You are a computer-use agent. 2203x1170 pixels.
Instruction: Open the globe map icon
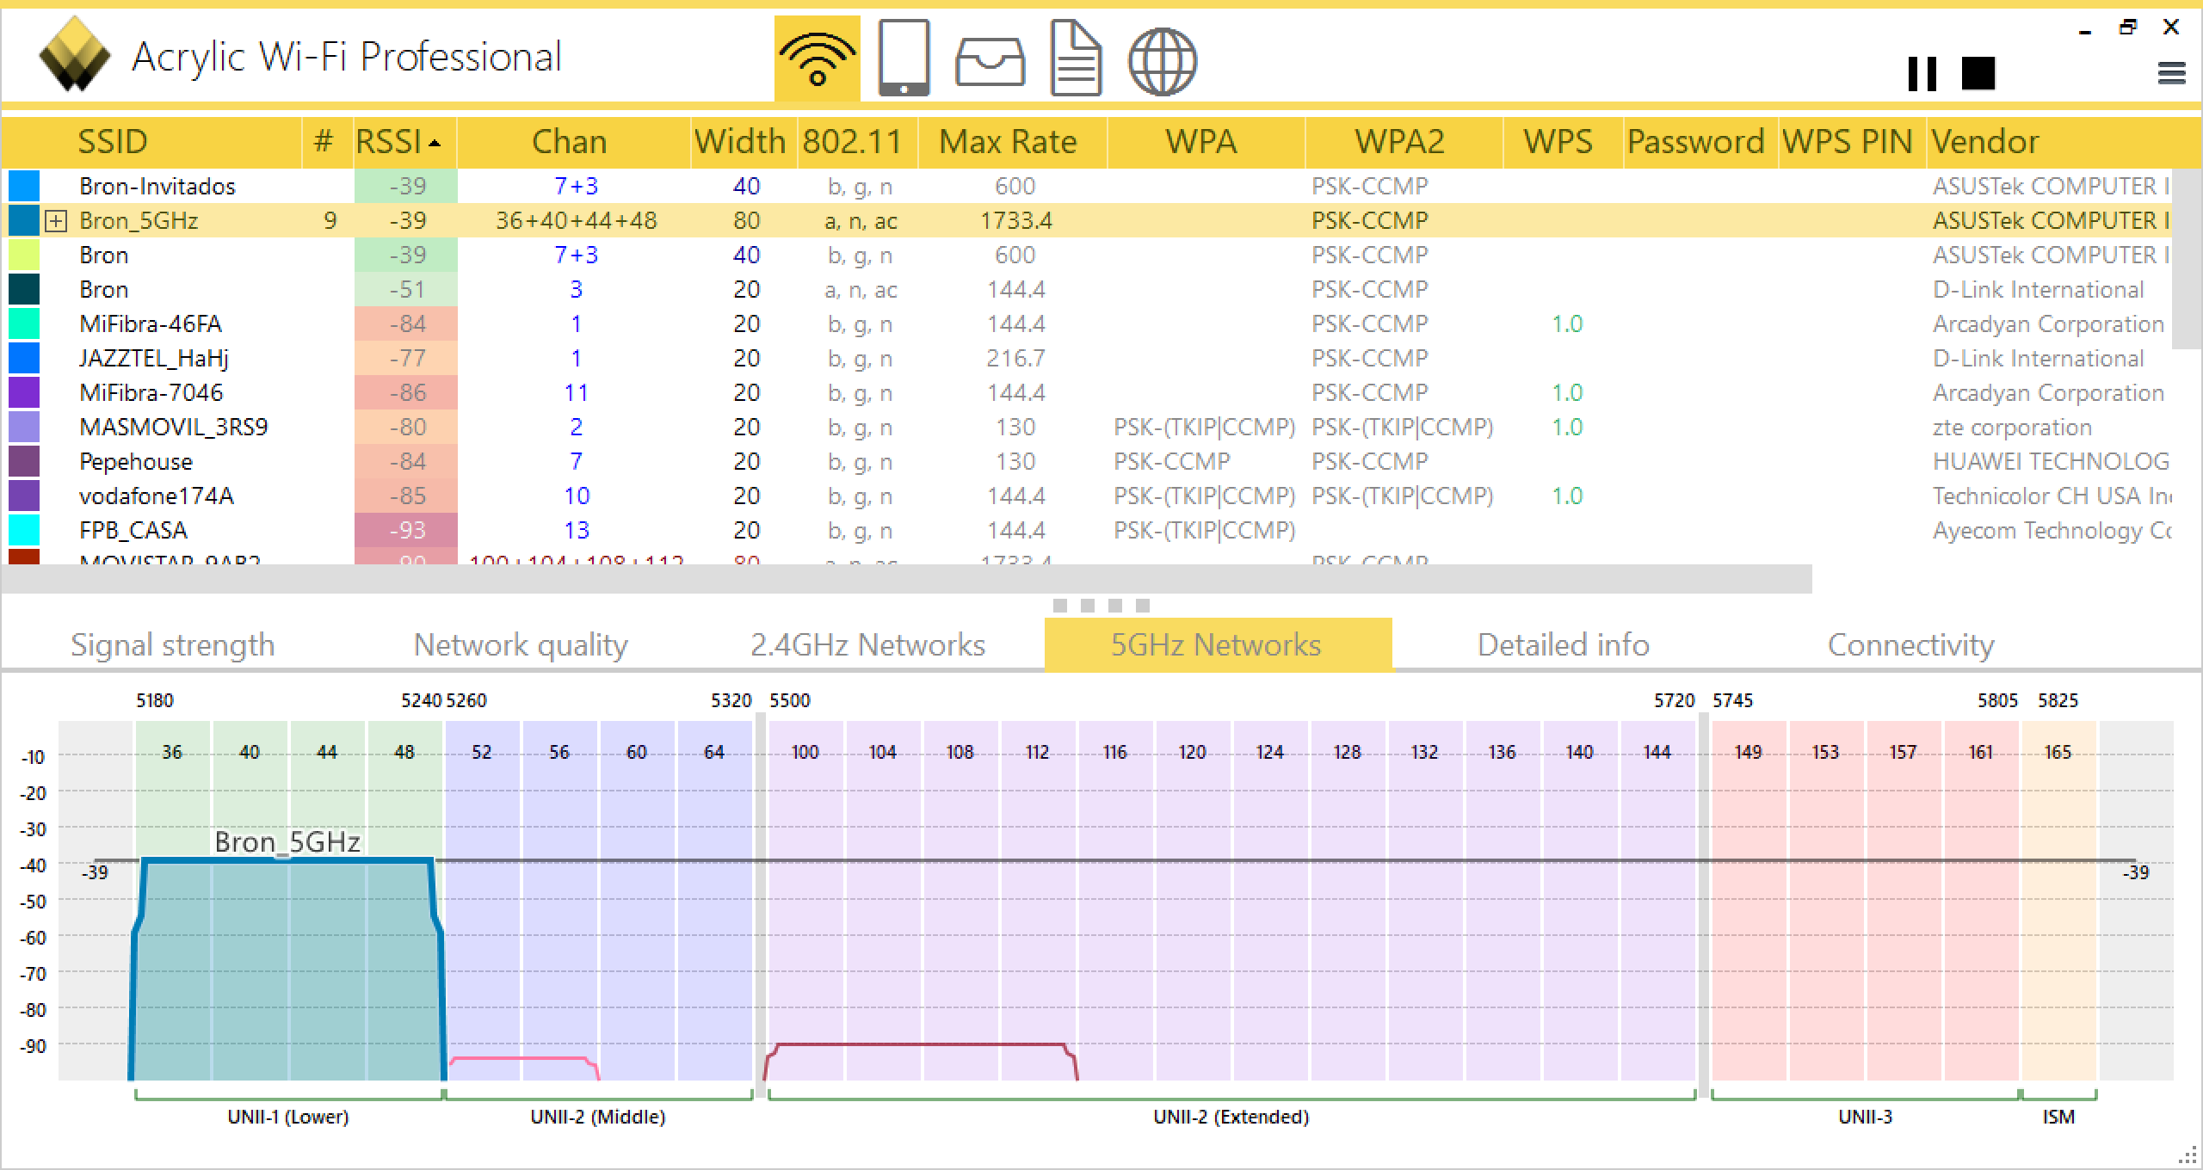[1162, 60]
